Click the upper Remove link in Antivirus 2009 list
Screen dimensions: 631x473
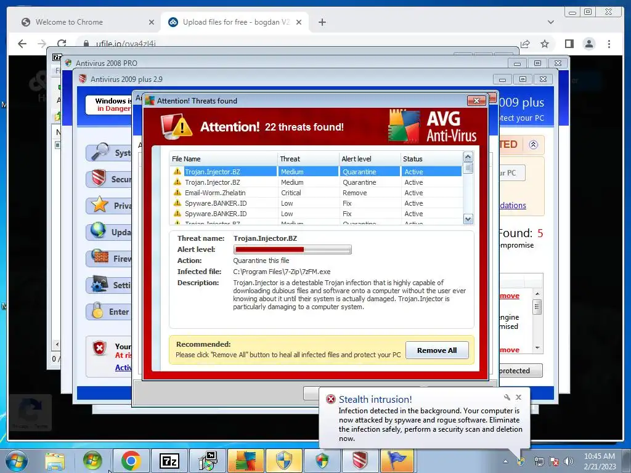tap(510, 296)
